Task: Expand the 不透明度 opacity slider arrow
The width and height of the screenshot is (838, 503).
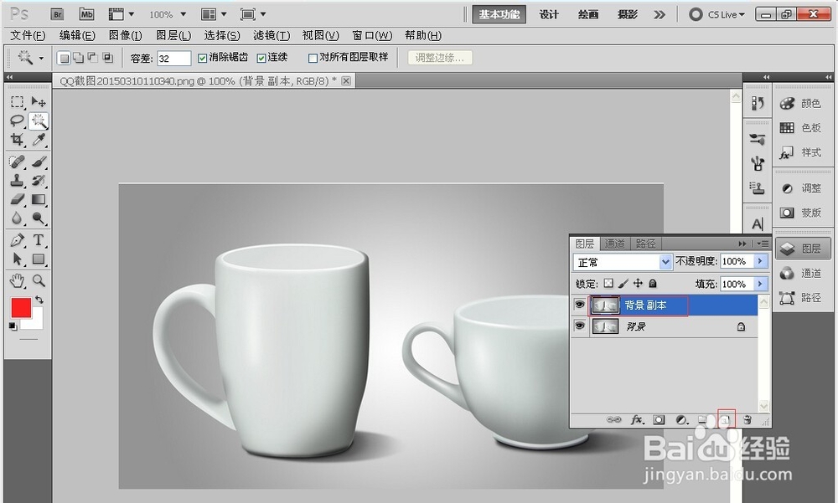Action: coord(760,262)
